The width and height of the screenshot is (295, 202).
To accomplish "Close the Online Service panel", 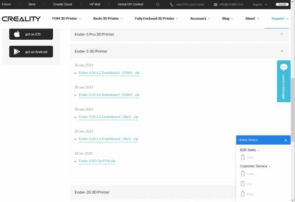I will (x=286, y=140).
